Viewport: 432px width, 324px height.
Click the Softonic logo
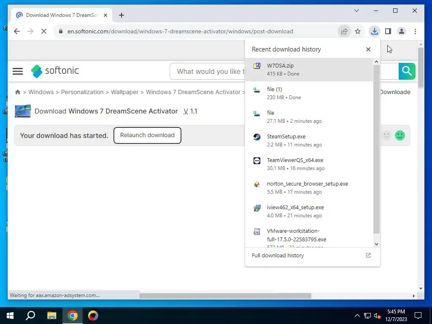pyautogui.click(x=55, y=71)
